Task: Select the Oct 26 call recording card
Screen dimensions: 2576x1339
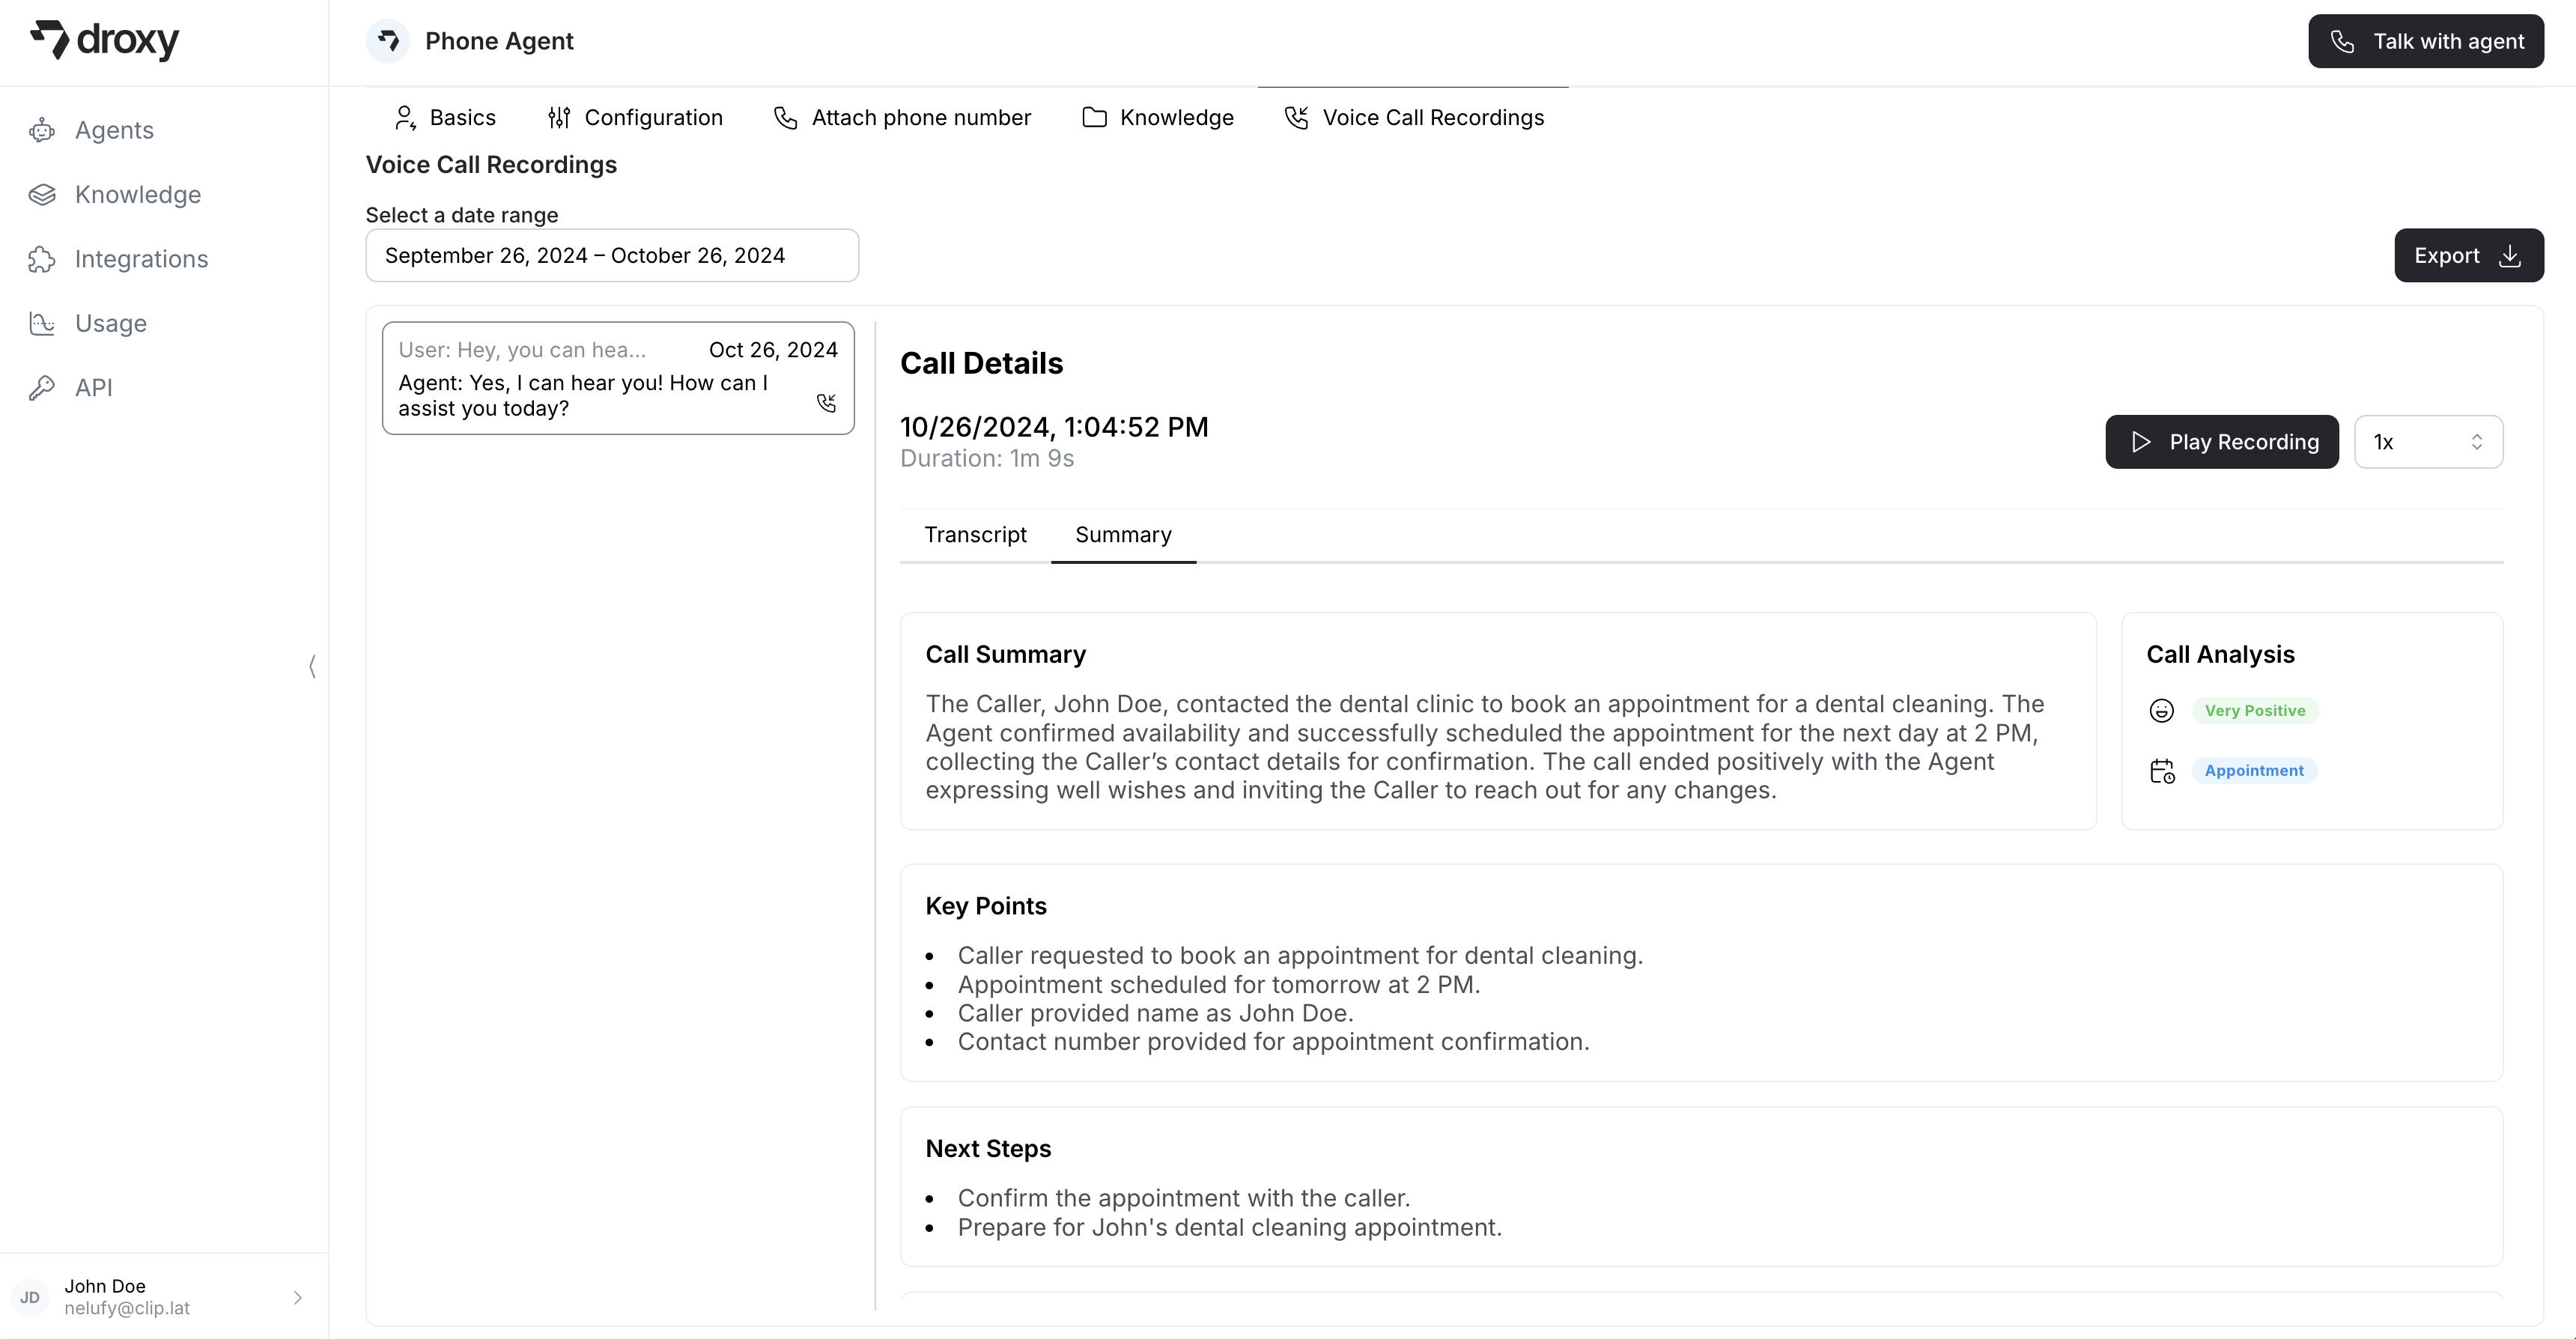Action: [x=618, y=378]
